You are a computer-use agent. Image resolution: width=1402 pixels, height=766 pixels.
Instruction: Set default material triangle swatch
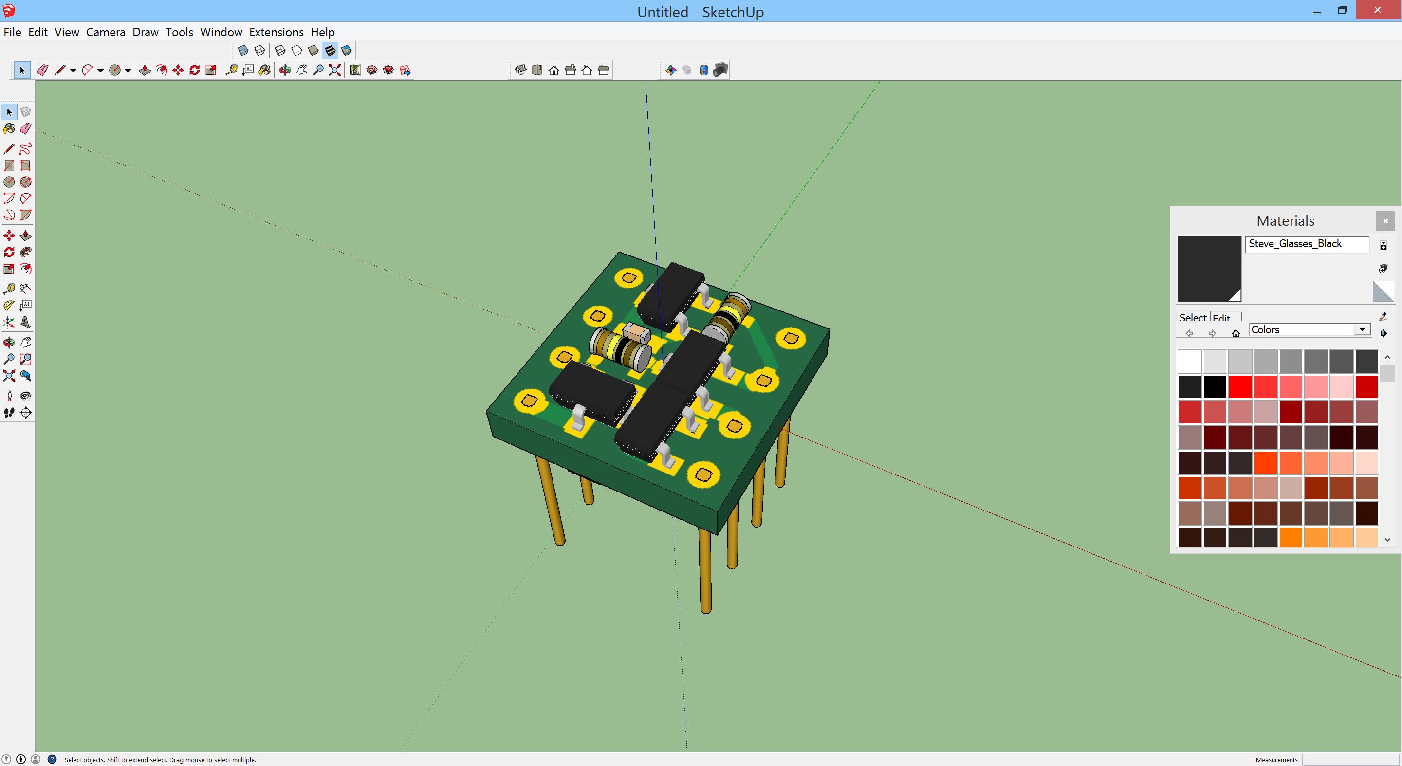click(x=1383, y=292)
